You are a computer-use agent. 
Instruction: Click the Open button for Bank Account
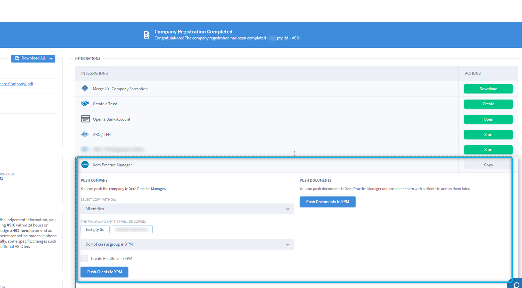point(488,119)
